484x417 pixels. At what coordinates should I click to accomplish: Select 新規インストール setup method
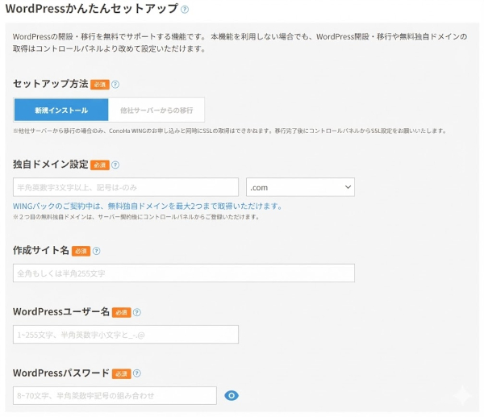point(61,110)
